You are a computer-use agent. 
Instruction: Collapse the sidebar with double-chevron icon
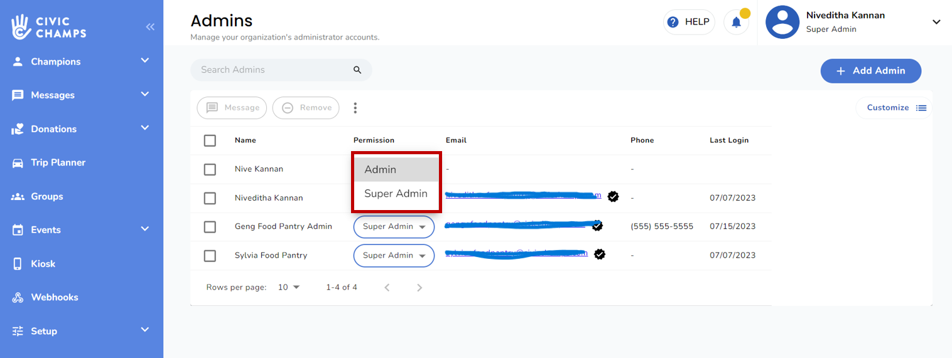(150, 27)
